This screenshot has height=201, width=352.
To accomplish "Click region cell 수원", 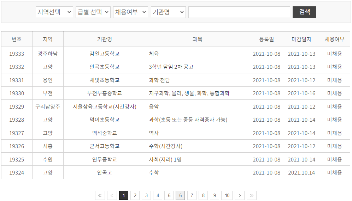I will 48,159.
